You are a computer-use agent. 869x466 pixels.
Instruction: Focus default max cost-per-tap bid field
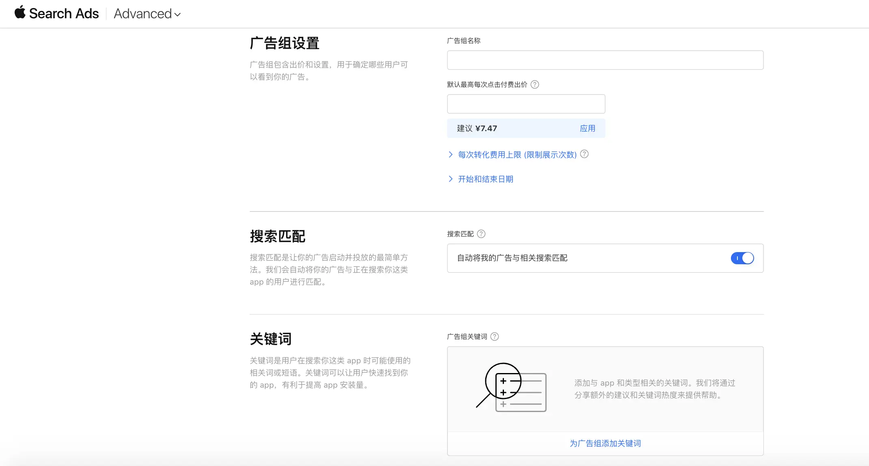(526, 104)
